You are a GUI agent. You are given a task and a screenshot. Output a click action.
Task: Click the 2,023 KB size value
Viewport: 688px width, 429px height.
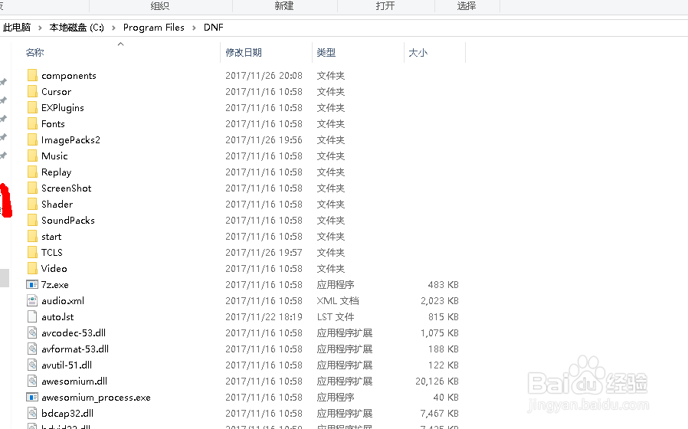pyautogui.click(x=440, y=301)
